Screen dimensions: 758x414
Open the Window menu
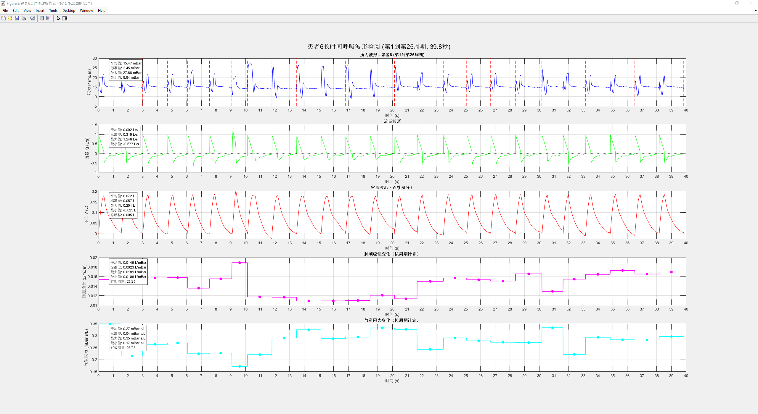(86, 11)
